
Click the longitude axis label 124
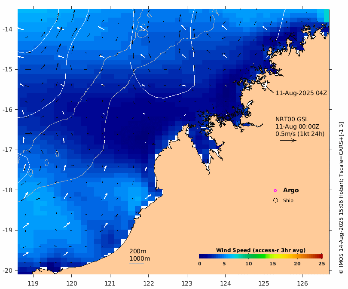point(225,283)
